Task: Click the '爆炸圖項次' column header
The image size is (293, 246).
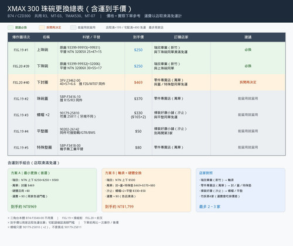Action: pos(21,37)
